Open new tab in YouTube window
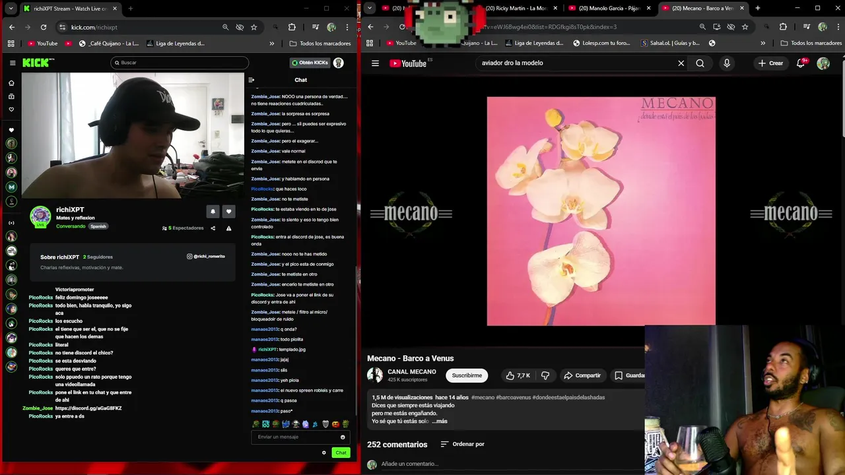845x475 pixels. tap(757, 9)
